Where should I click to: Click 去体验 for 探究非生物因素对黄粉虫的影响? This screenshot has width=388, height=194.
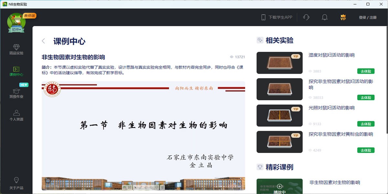click(366, 150)
